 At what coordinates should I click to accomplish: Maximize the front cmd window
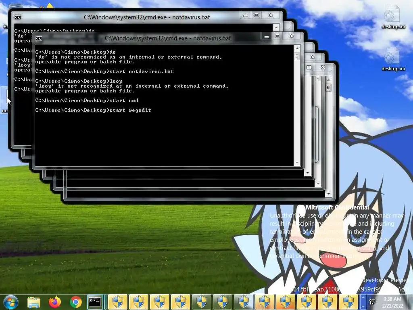click(277, 36)
